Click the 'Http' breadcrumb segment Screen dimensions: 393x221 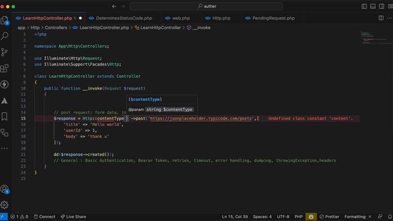point(35,28)
